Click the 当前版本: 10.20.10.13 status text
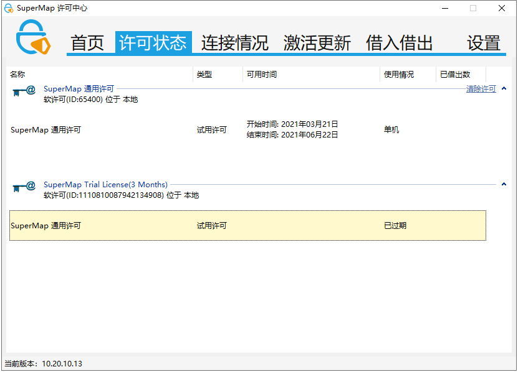Image resolution: width=518 pixels, height=372 pixels. [43, 364]
